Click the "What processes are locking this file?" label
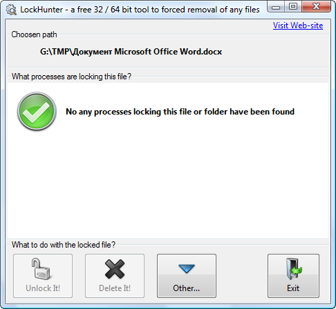The image size is (336, 309). [71, 77]
